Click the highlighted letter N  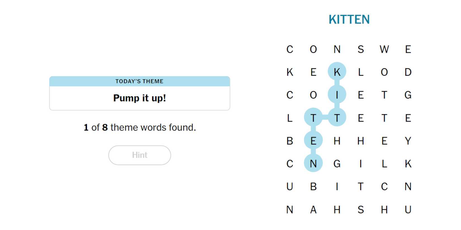coord(313,164)
